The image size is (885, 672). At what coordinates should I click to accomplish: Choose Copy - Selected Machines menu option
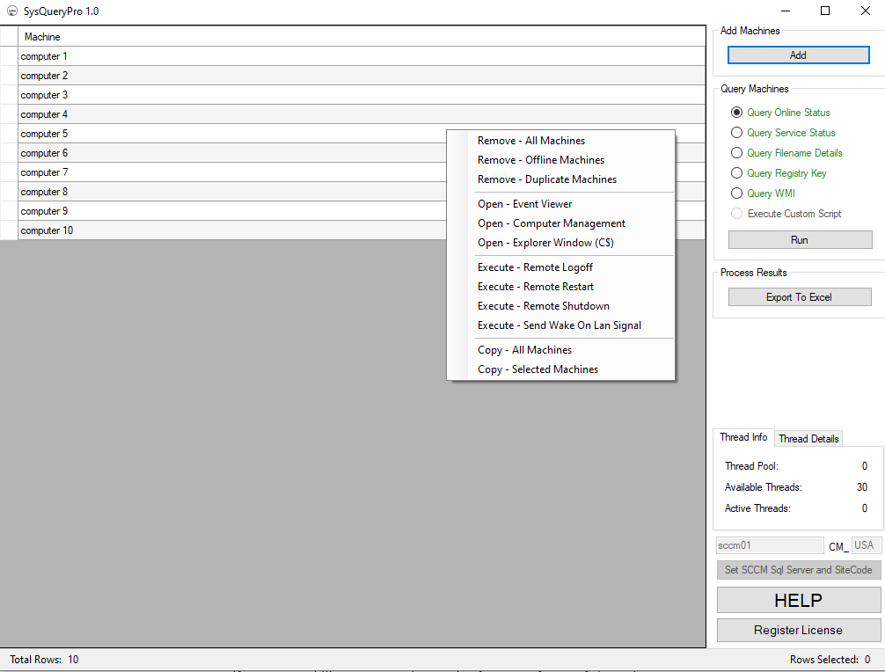539,369
